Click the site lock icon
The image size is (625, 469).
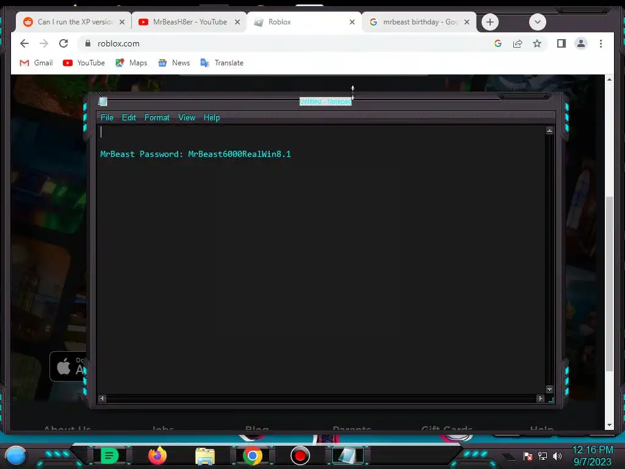pyautogui.click(x=88, y=43)
